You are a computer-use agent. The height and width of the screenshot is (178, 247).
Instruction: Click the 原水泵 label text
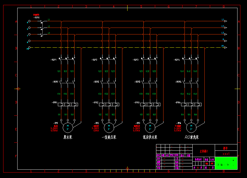point(68,137)
